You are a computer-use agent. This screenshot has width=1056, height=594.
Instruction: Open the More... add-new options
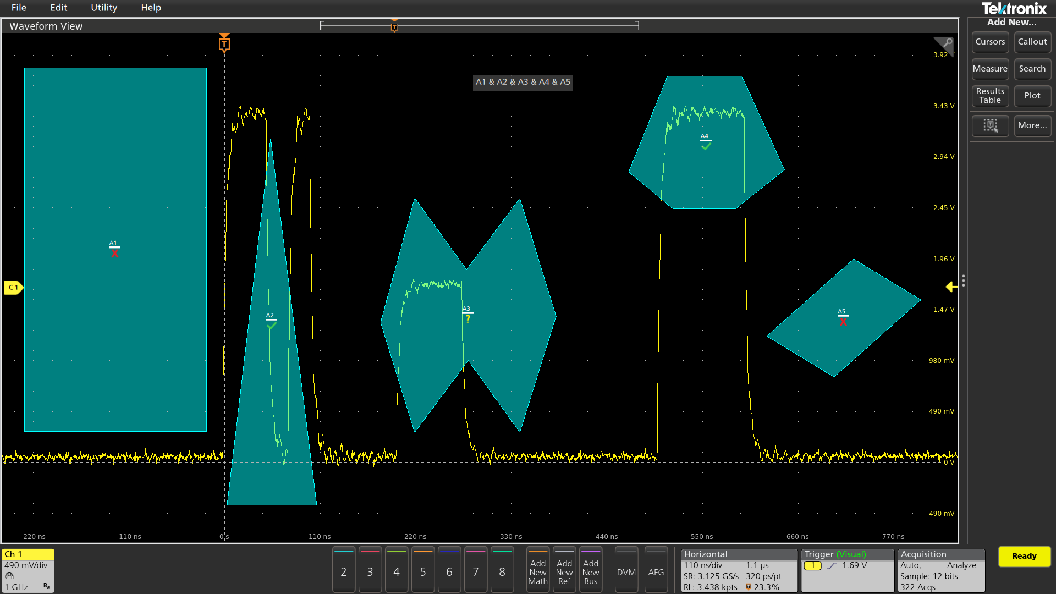1032,125
